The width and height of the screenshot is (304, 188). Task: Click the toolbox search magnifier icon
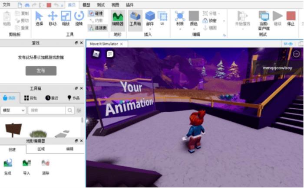70,110
